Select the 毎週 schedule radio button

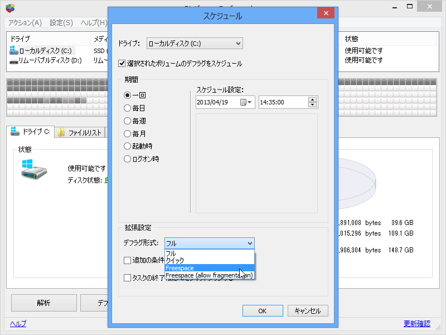pyautogui.click(x=127, y=121)
